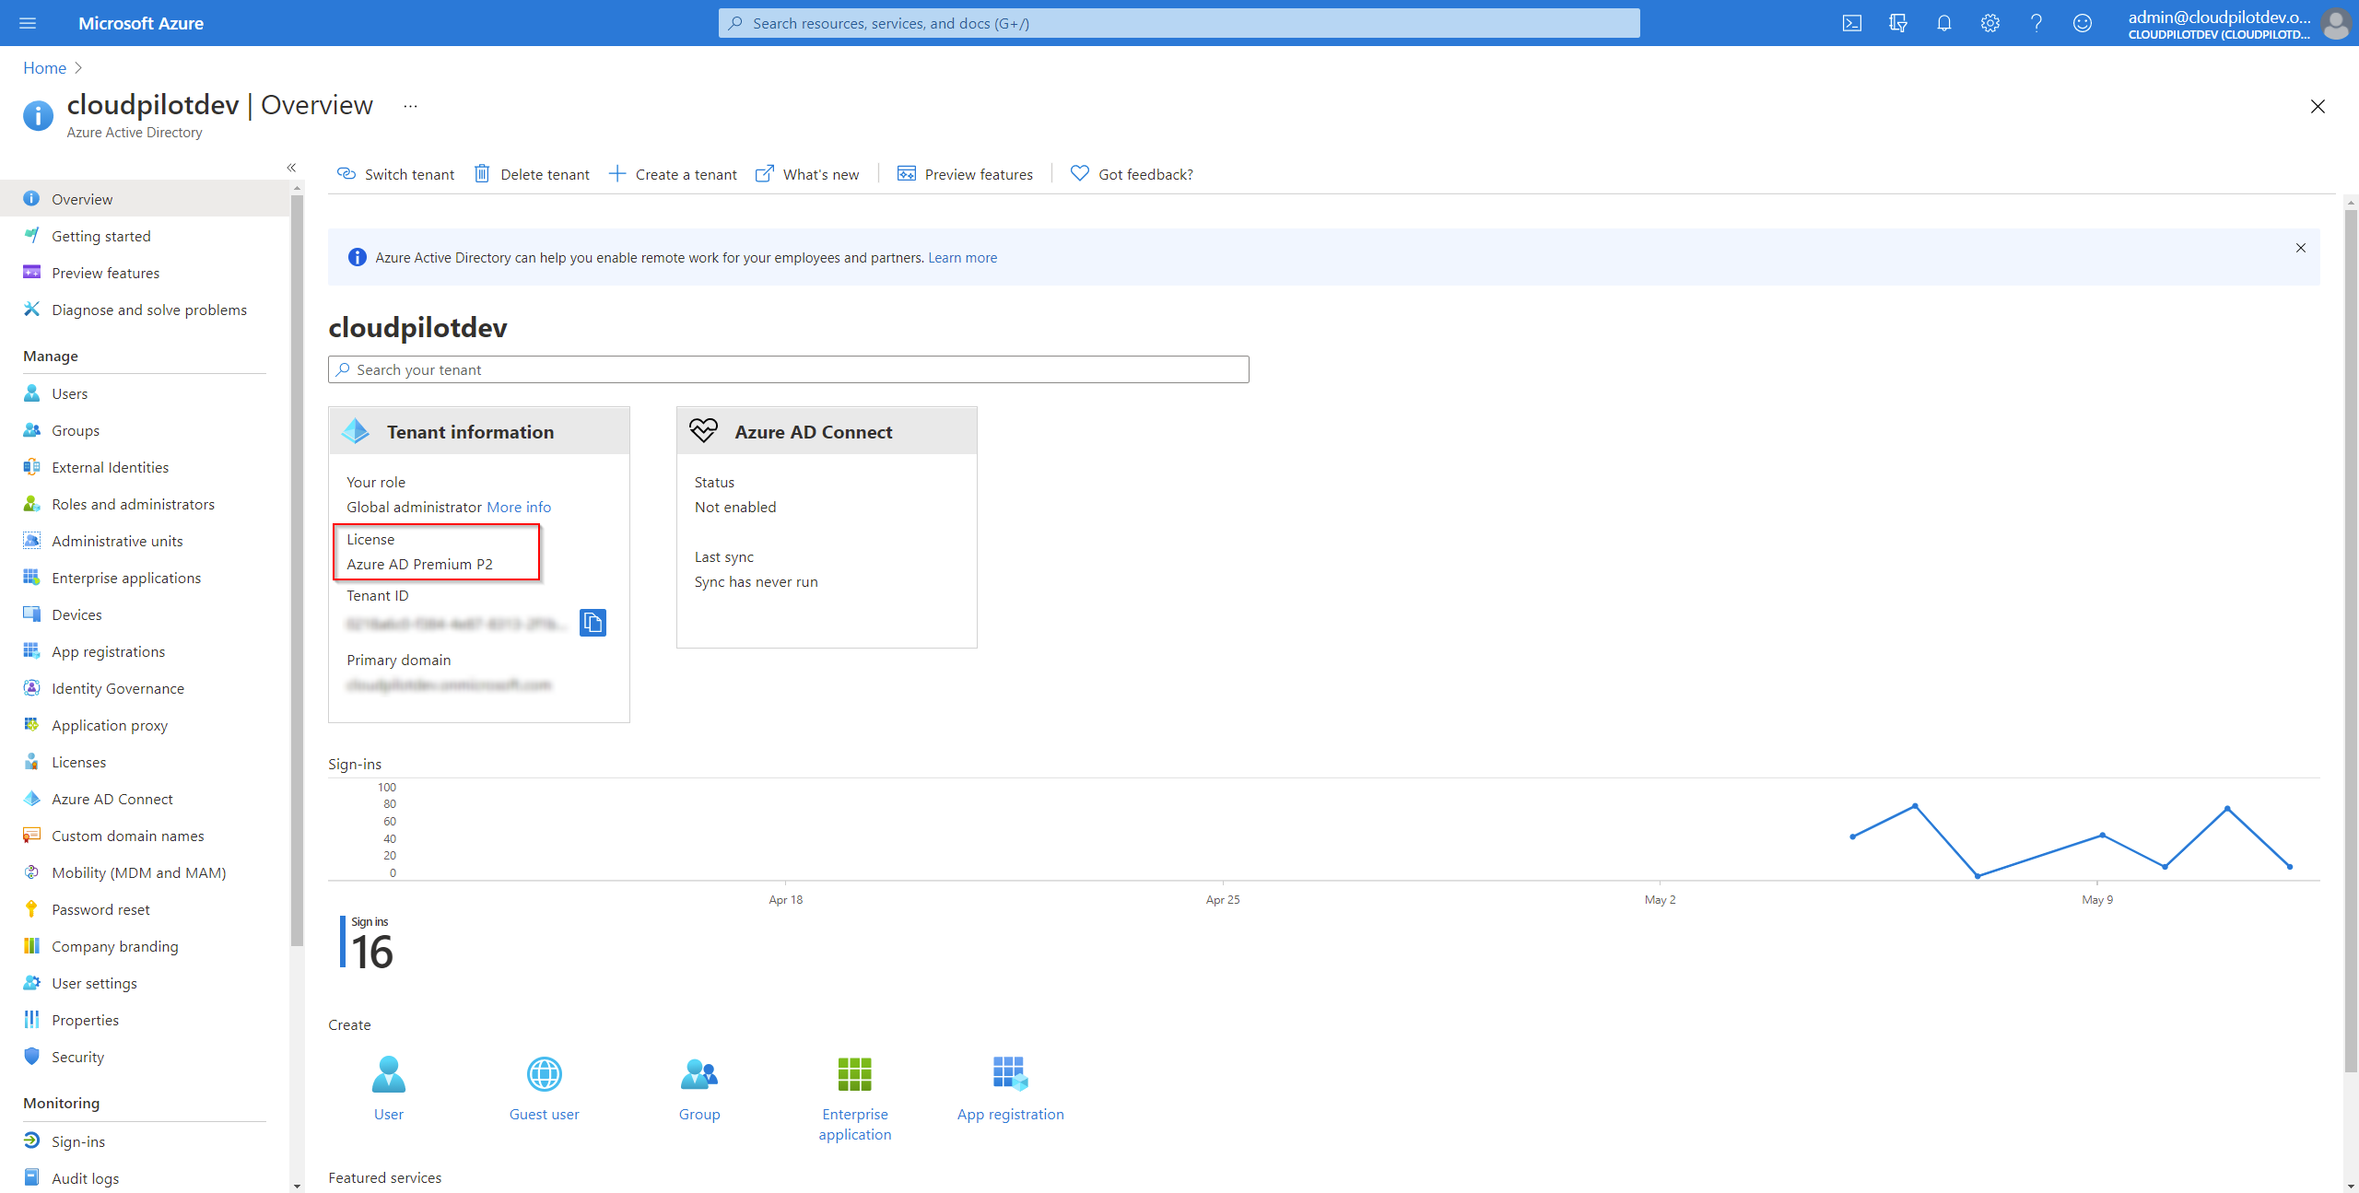Click the Tenant information card header
Image resolution: width=2359 pixels, height=1193 pixels.
point(479,431)
